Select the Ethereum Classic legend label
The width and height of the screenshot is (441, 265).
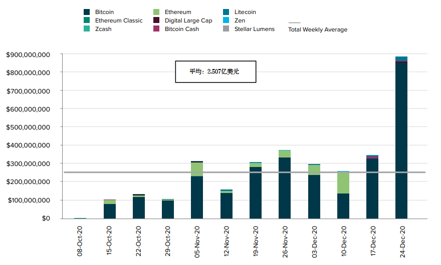coord(119,20)
